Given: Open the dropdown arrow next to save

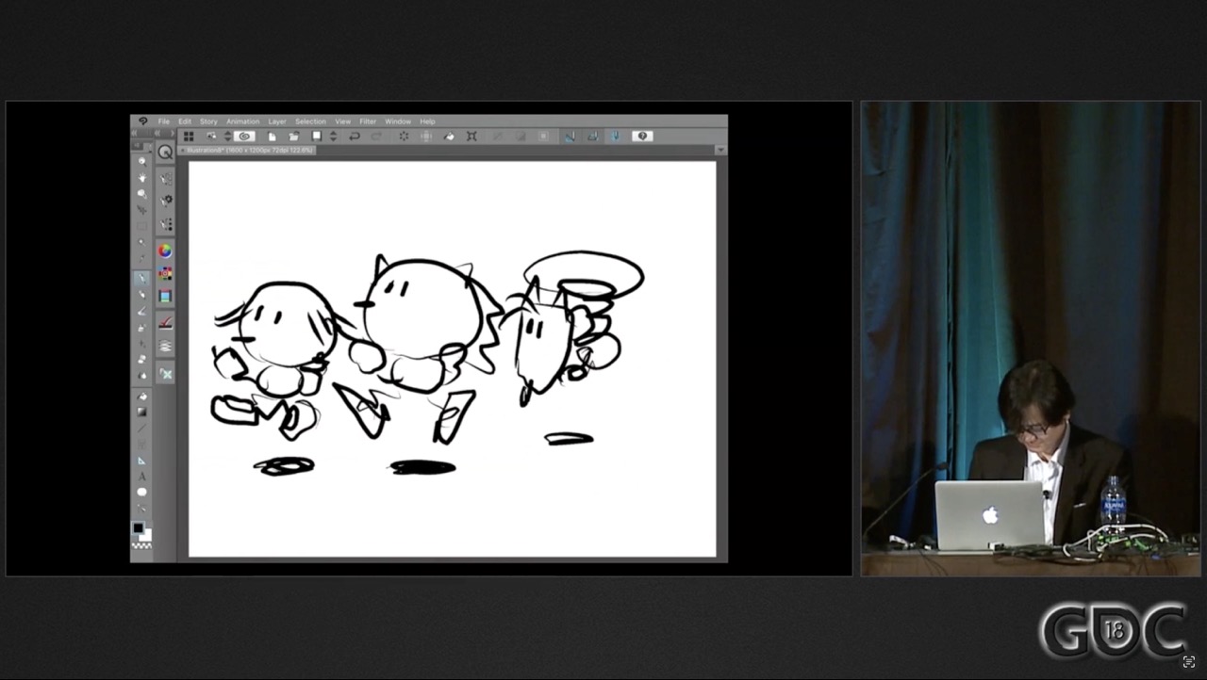Looking at the screenshot, I should 333,137.
